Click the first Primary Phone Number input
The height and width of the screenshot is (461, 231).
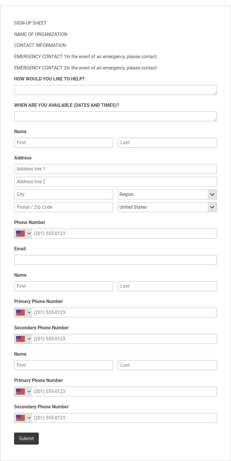click(124, 313)
